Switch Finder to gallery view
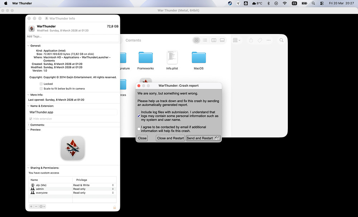The image size is (358, 217). coord(222,40)
